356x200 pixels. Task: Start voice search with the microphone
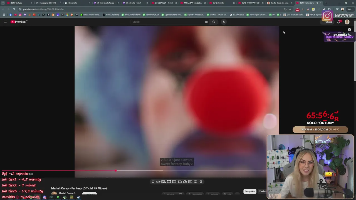pos(224,22)
